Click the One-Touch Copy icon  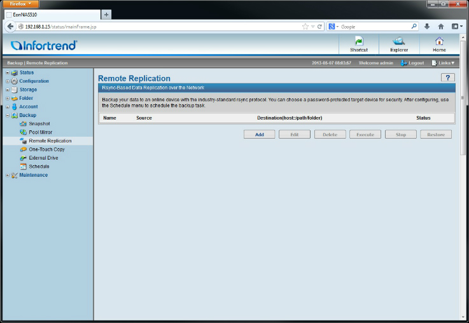click(24, 149)
